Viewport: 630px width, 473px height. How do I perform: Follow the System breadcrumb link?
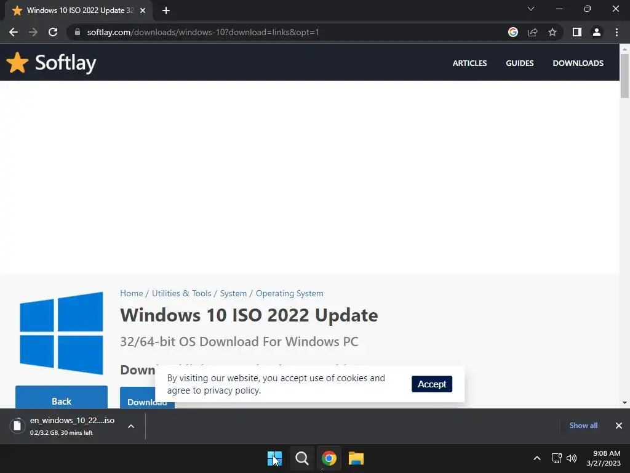pos(233,293)
